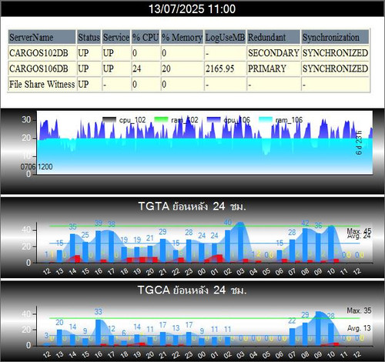The height and width of the screenshot is (362, 385).
Task: Click the ram_106 legend label
Action: [289, 120]
